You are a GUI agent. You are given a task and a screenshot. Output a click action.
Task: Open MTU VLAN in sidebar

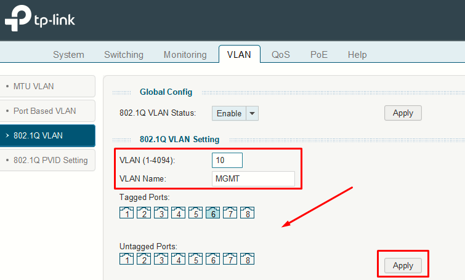47,86
